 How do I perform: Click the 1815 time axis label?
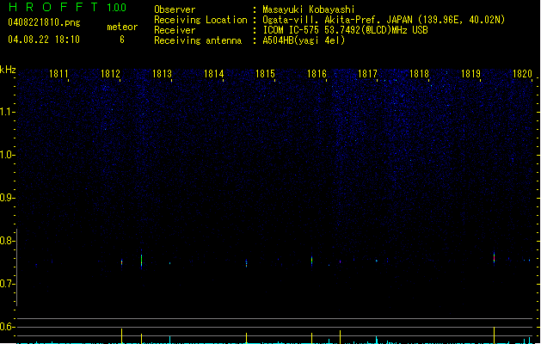pos(265,74)
